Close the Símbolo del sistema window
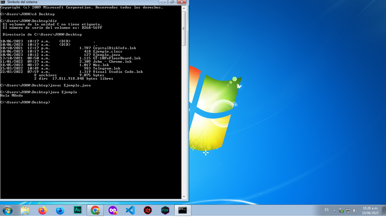The width and height of the screenshot is (386, 217). (182, 2)
